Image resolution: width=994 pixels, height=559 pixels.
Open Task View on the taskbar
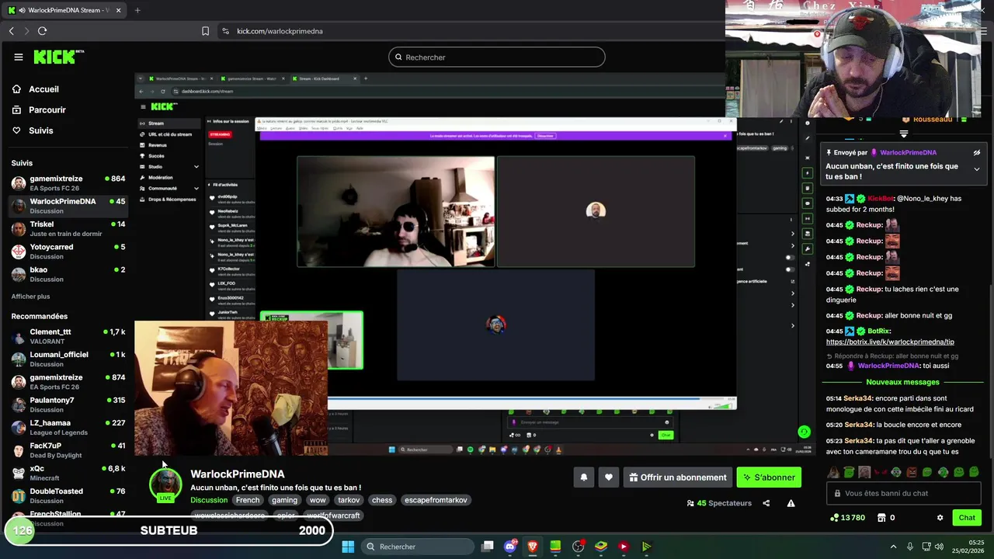click(x=487, y=547)
